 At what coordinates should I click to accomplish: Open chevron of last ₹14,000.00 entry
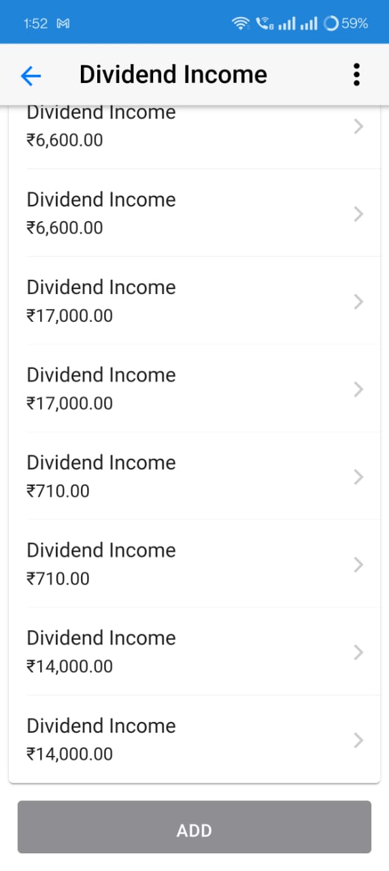pyautogui.click(x=360, y=740)
